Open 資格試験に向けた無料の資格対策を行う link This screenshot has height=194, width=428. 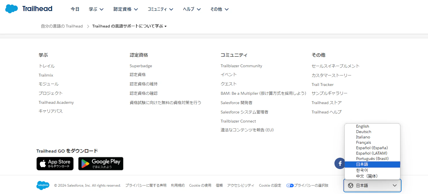pyautogui.click(x=166, y=102)
